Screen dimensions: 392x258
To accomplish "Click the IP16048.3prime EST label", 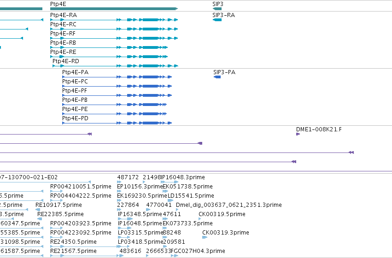I will (183, 177).
